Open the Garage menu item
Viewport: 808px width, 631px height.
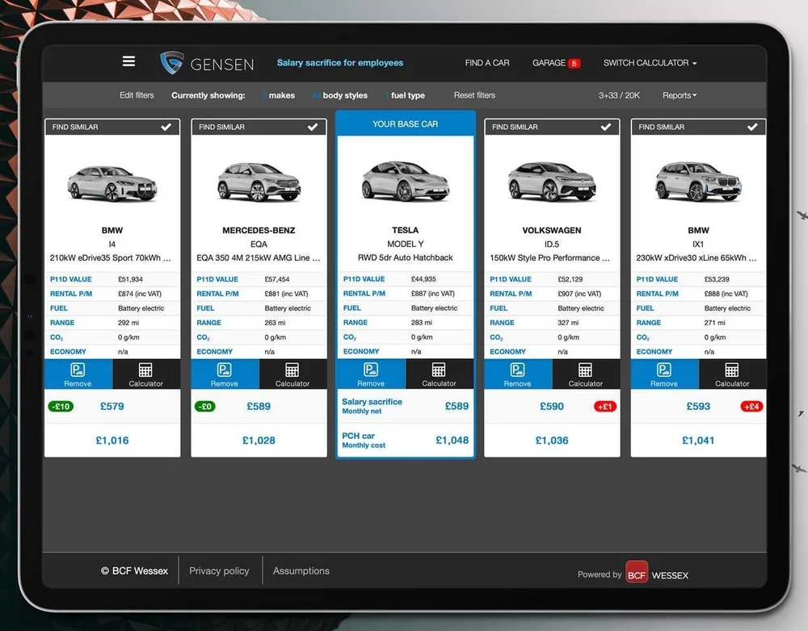pos(549,63)
